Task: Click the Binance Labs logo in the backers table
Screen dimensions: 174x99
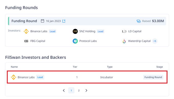Action: tap(14, 77)
